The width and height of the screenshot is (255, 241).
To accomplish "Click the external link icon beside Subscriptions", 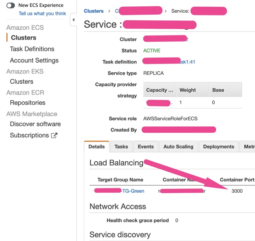I will (x=54, y=135).
